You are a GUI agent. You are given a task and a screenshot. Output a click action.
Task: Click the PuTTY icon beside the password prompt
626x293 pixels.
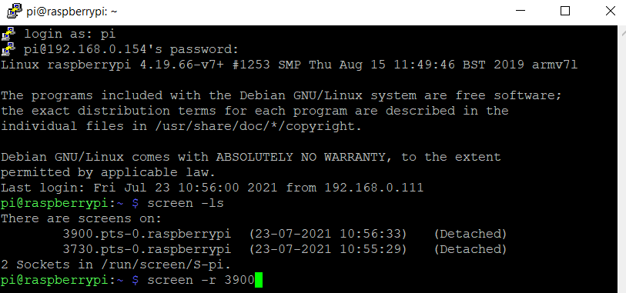click(8, 49)
